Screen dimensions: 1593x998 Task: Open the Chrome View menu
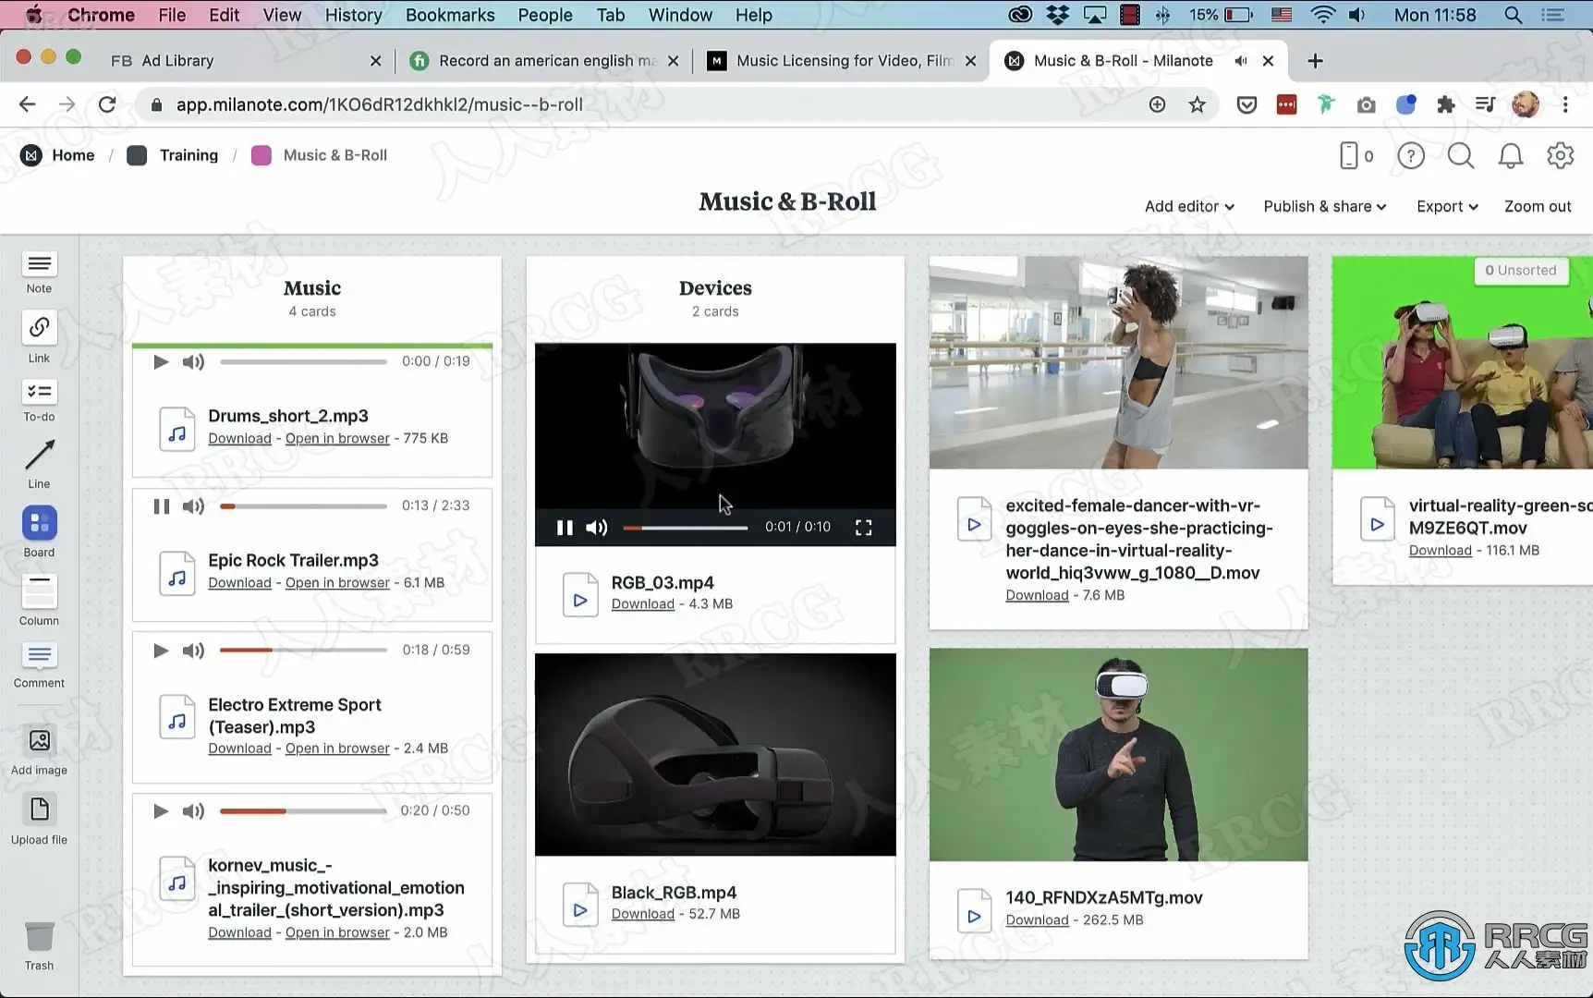(282, 15)
